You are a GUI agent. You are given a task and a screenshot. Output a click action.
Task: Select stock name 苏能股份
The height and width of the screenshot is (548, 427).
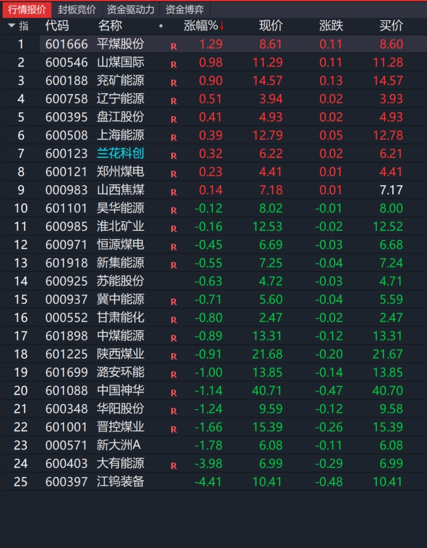pyautogui.click(x=120, y=281)
